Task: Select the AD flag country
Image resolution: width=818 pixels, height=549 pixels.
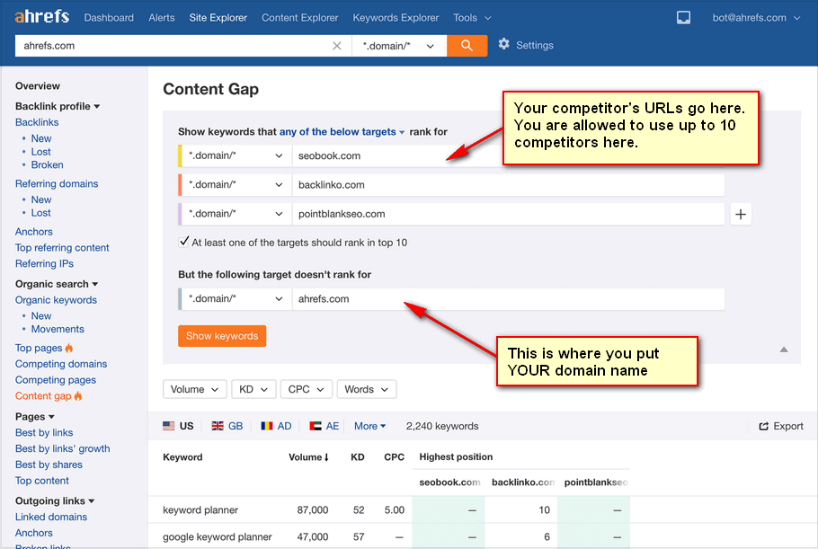Action: pos(276,426)
